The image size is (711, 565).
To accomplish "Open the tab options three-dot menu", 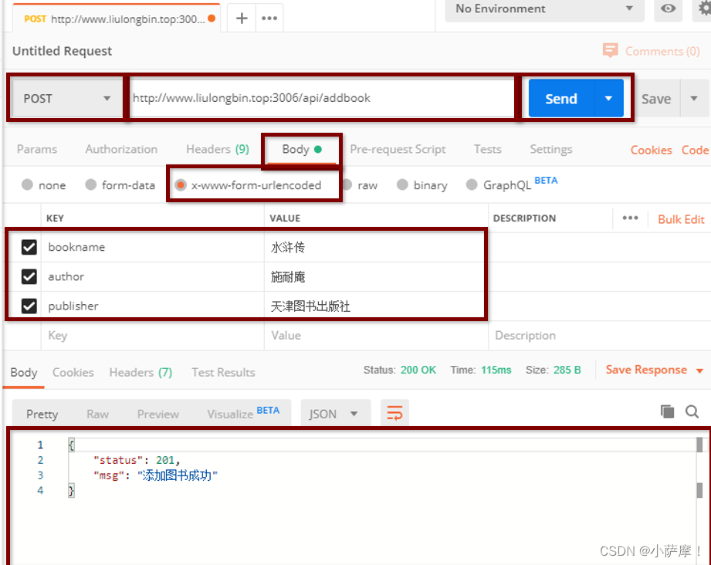I will pyautogui.click(x=269, y=18).
